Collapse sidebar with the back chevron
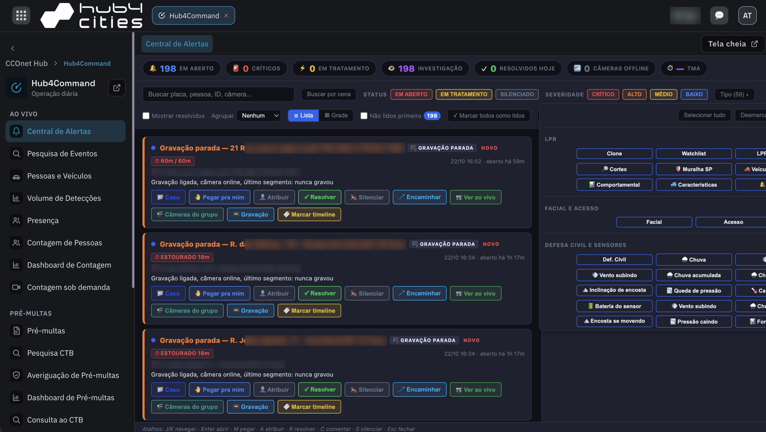766x432 pixels. click(12, 48)
